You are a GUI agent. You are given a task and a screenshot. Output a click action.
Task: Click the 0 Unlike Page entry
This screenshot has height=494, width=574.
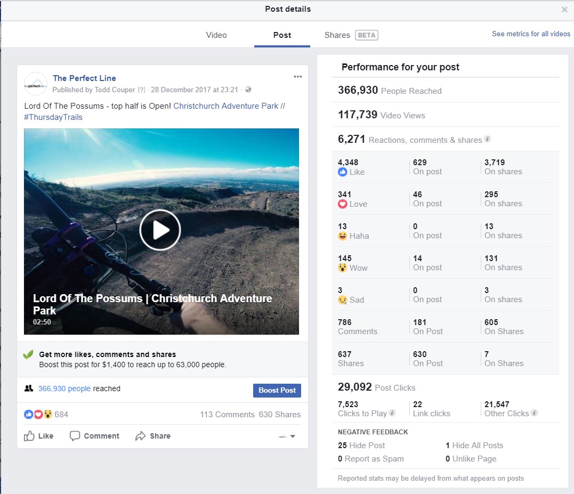(x=471, y=459)
